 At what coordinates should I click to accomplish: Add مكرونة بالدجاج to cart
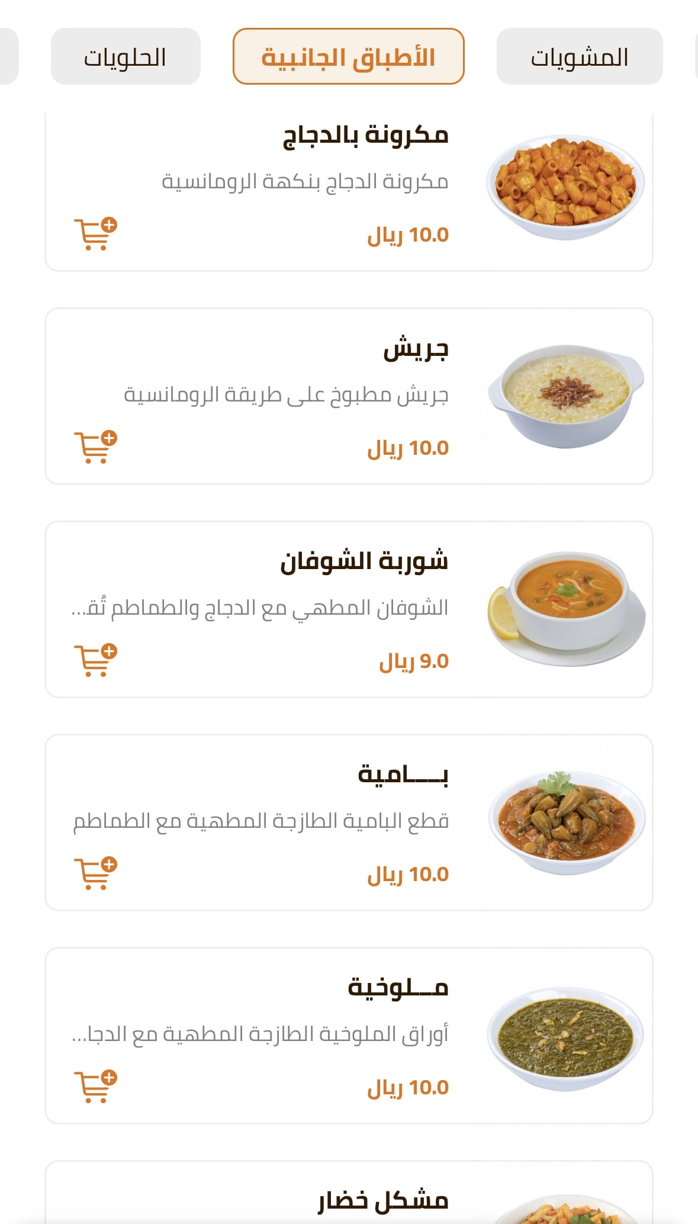click(95, 234)
